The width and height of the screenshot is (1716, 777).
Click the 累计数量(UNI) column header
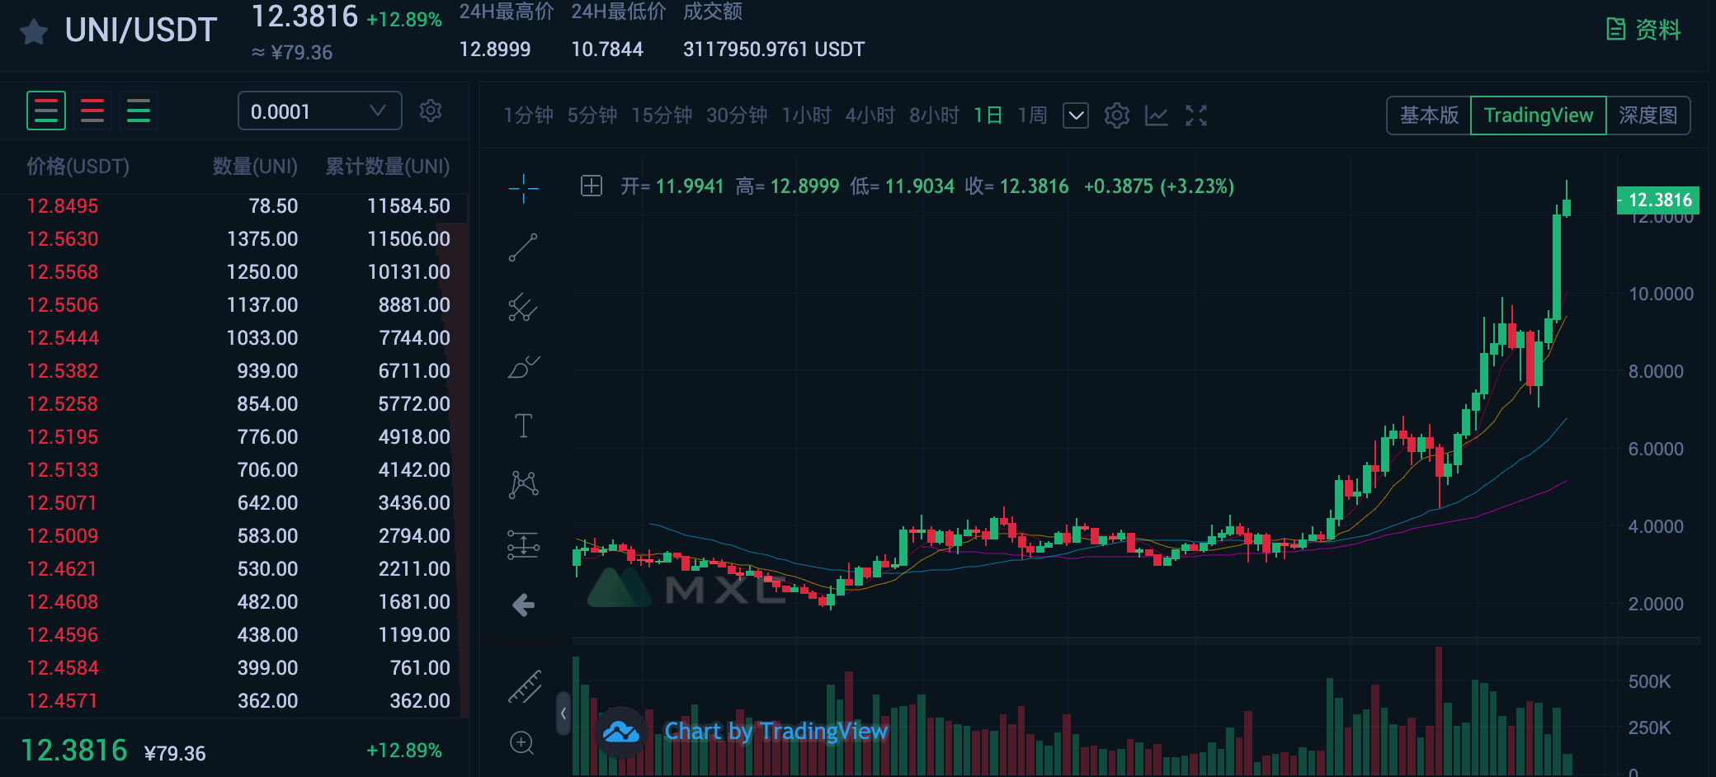pyautogui.click(x=388, y=167)
